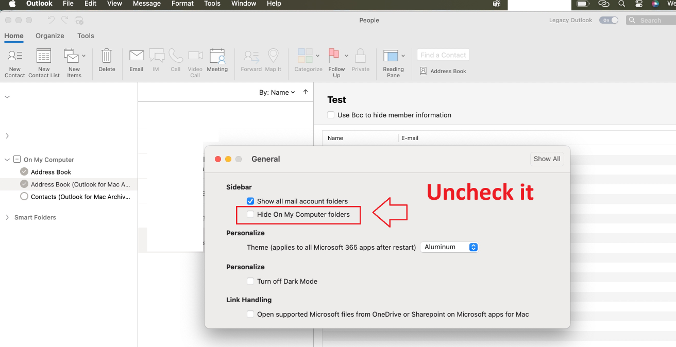The width and height of the screenshot is (676, 347).
Task: Open the File menu
Action: [x=68, y=4]
